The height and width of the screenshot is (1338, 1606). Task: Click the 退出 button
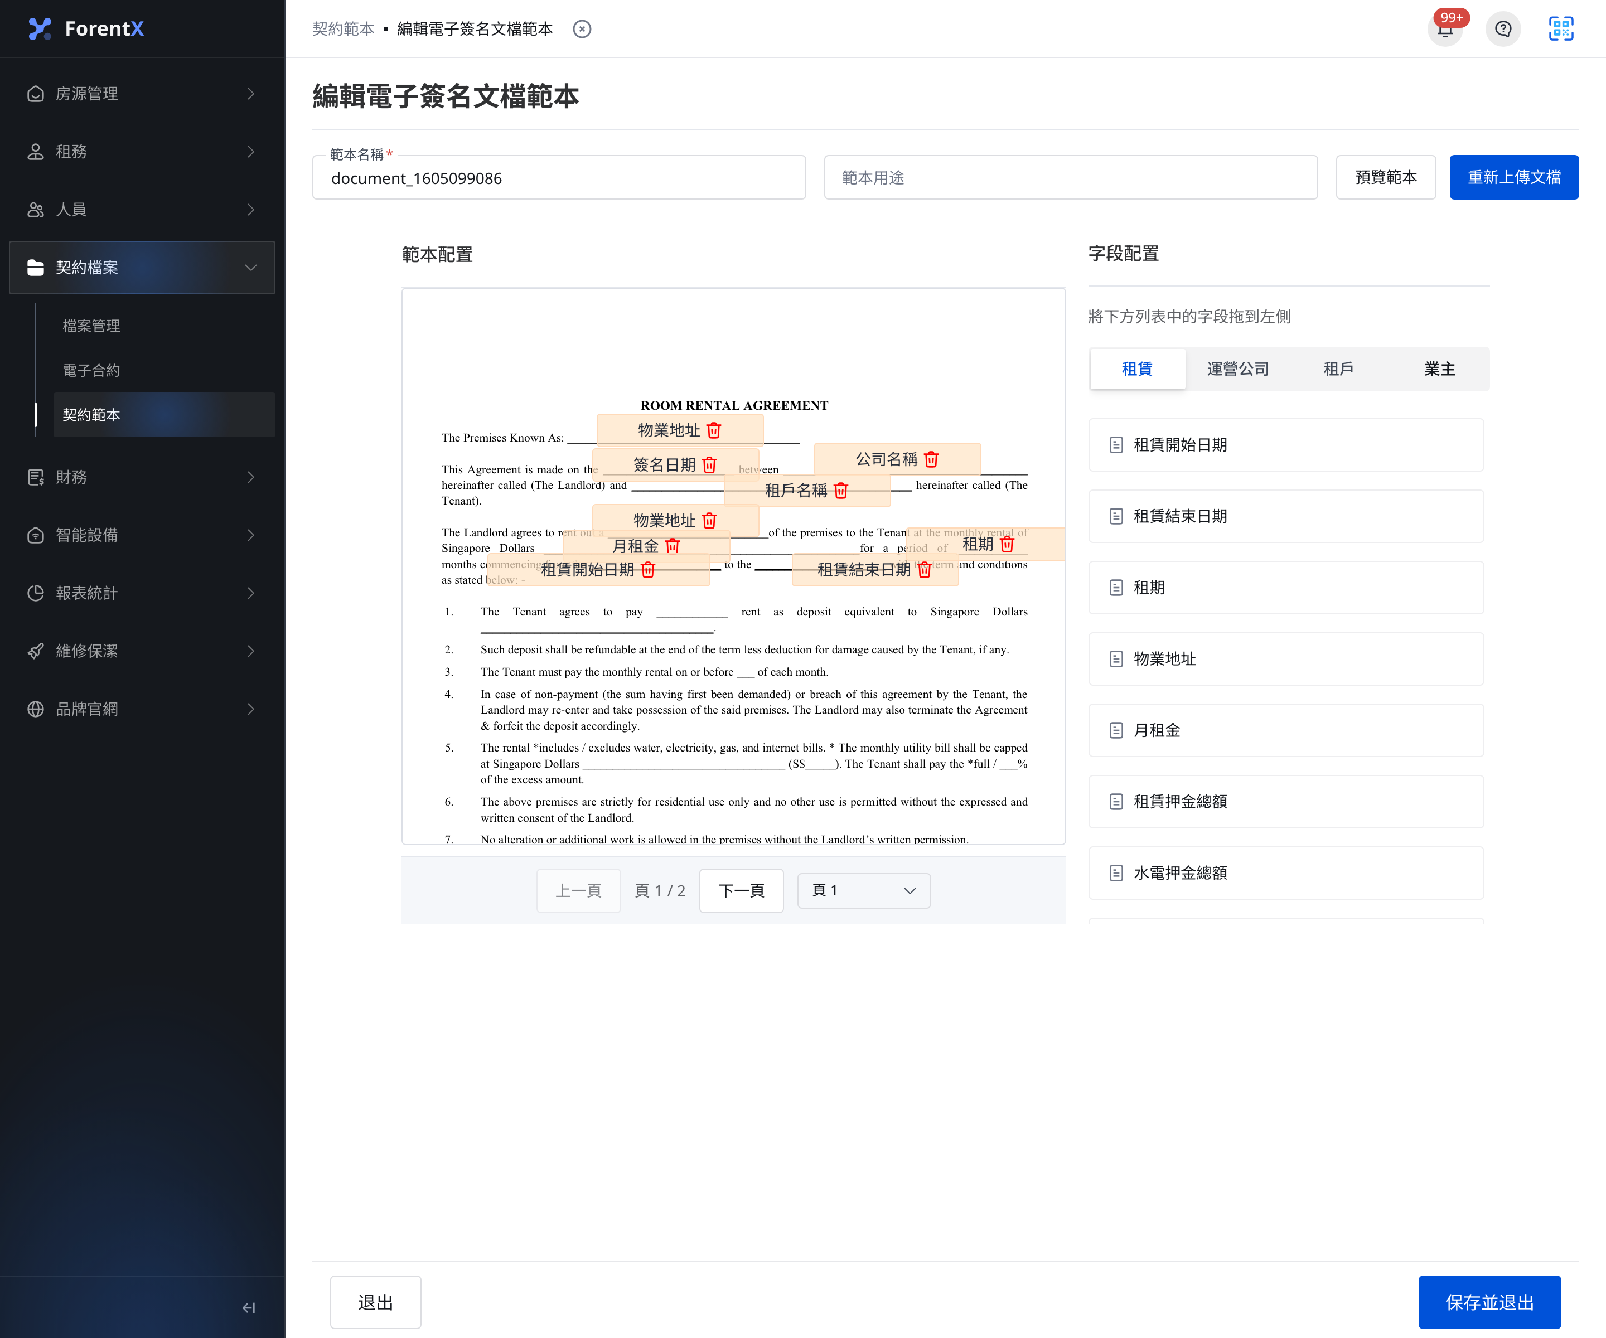pyautogui.click(x=375, y=1303)
